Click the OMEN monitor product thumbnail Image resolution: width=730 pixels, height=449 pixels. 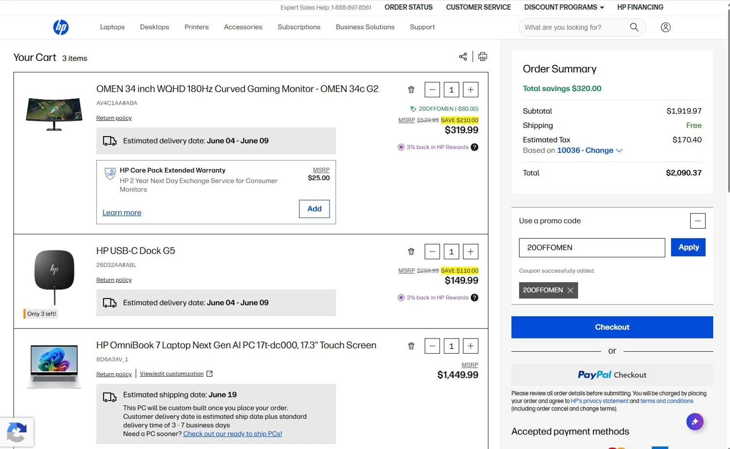54,114
